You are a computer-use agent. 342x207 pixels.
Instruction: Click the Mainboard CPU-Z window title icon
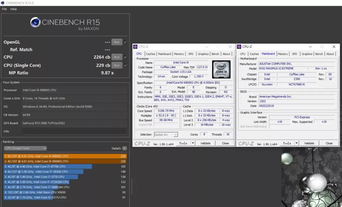pos(240,47)
